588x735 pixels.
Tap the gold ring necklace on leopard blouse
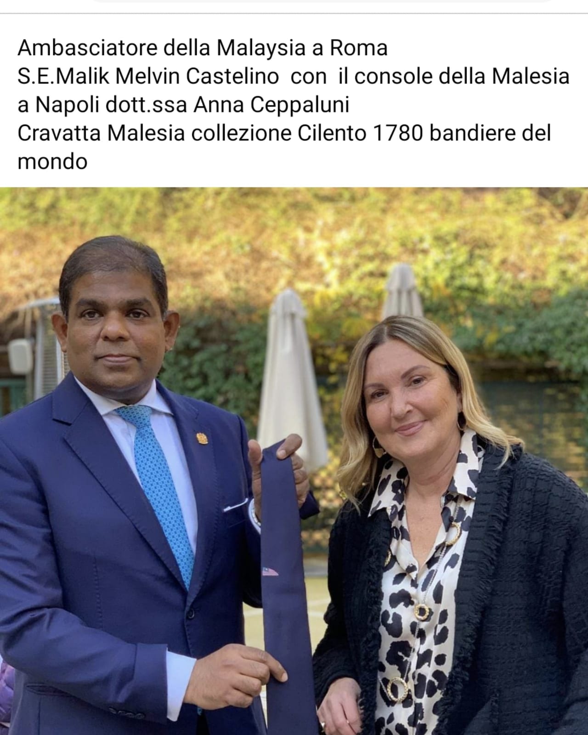point(420,611)
